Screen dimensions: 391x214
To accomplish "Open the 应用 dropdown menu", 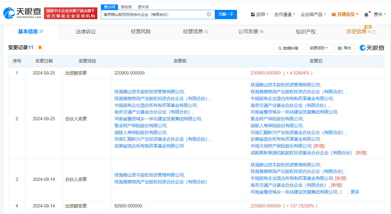I will pos(260,14).
